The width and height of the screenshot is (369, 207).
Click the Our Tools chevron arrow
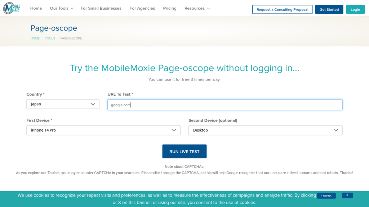(x=72, y=9)
